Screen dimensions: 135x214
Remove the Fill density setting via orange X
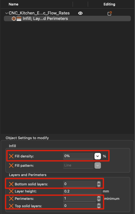[11, 156]
